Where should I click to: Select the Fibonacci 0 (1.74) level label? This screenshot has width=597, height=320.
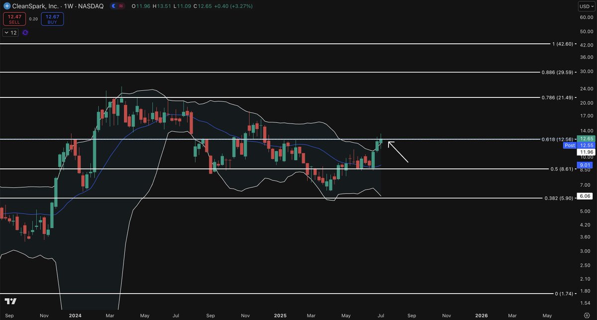(565, 294)
